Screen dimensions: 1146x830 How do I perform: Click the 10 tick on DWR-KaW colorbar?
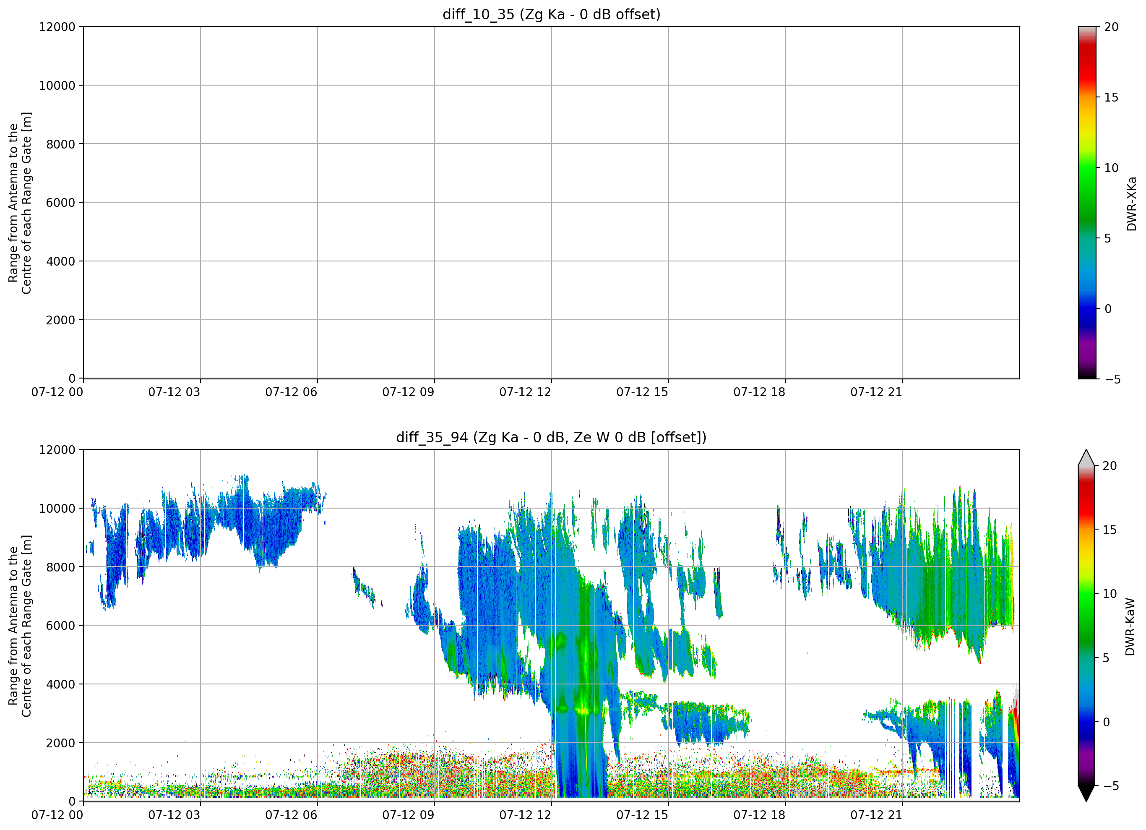1110,594
